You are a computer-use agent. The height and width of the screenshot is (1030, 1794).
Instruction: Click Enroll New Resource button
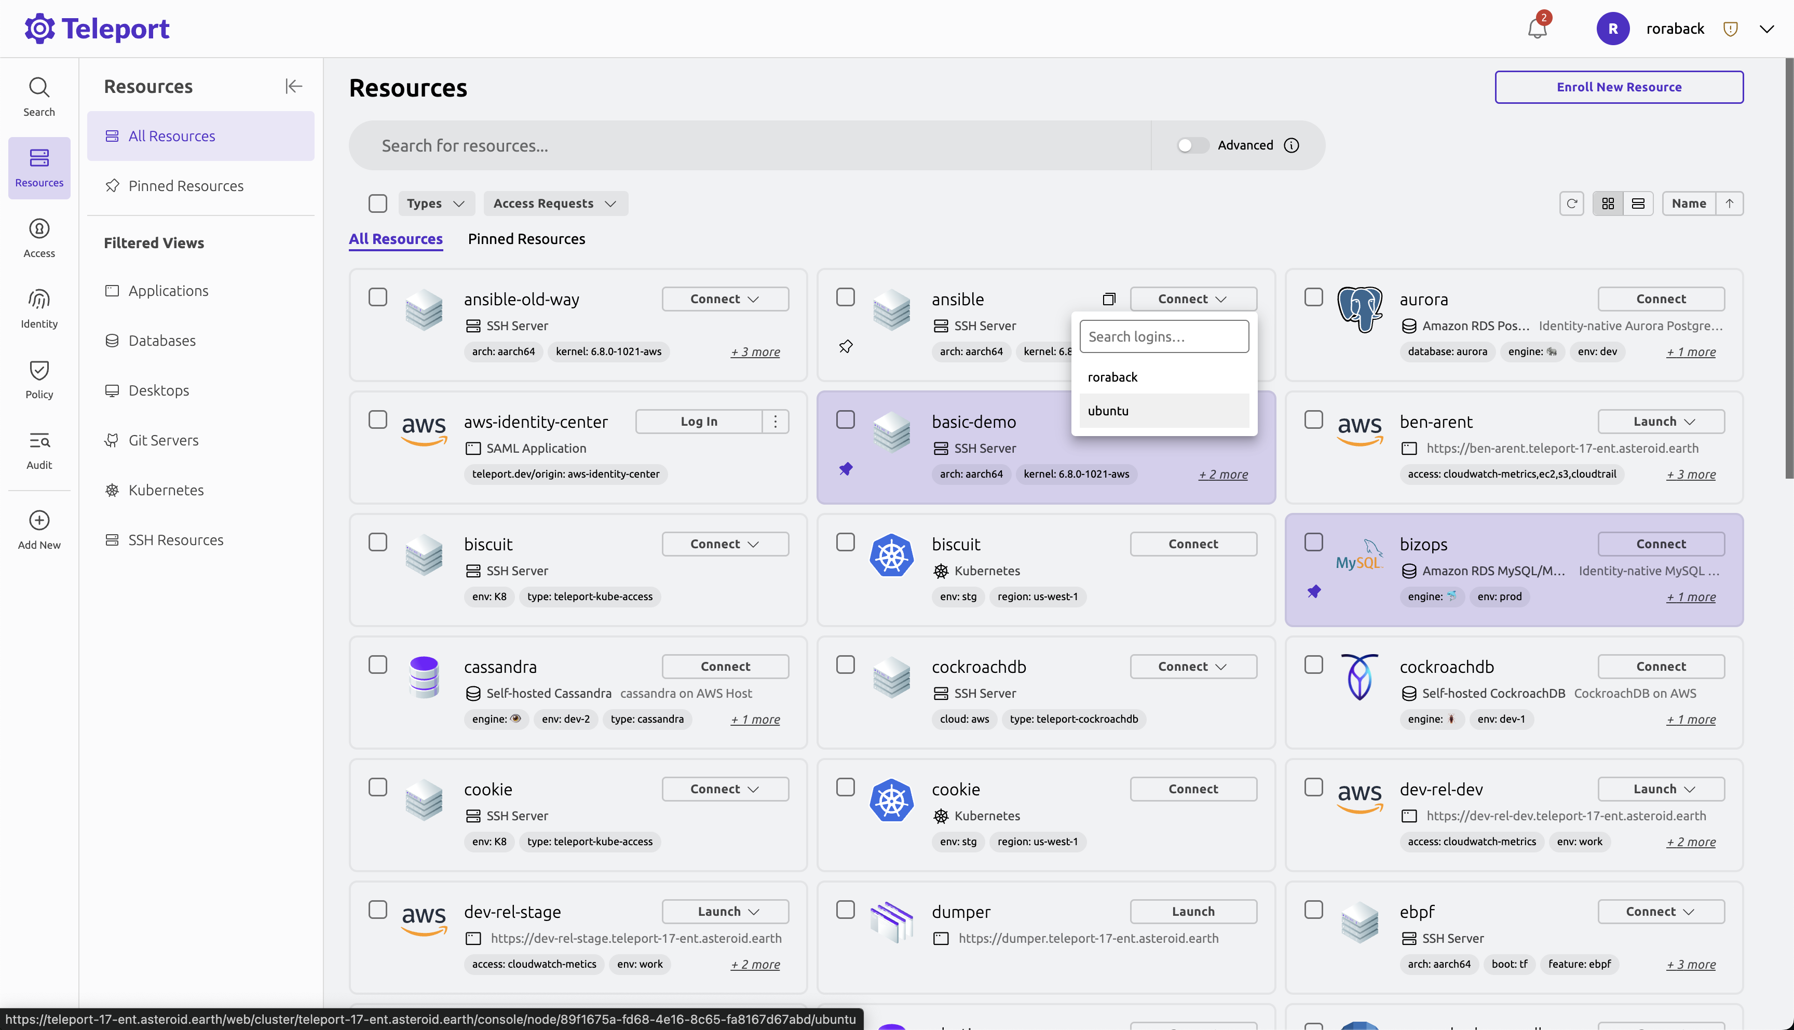(1619, 87)
